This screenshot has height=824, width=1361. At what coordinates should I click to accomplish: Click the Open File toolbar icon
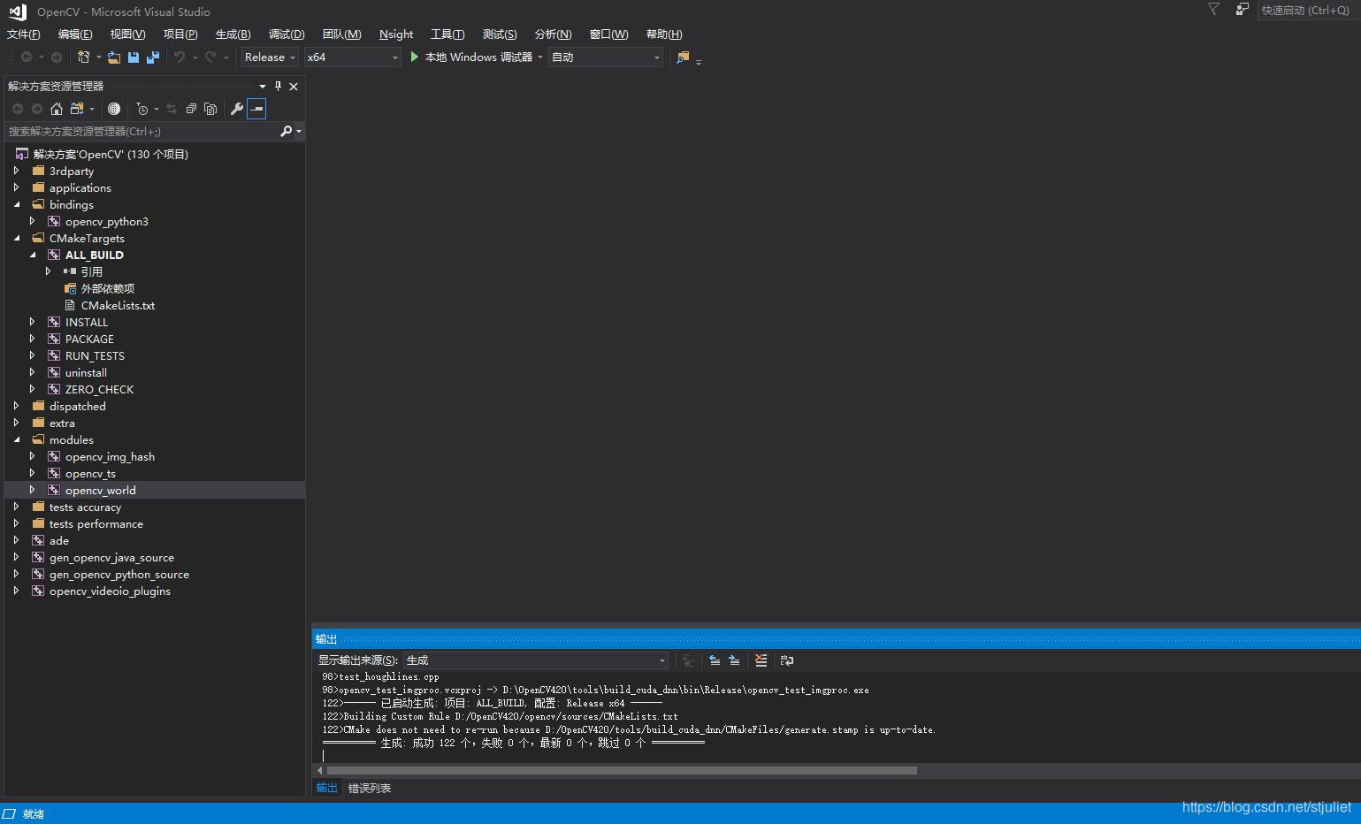pos(114,57)
